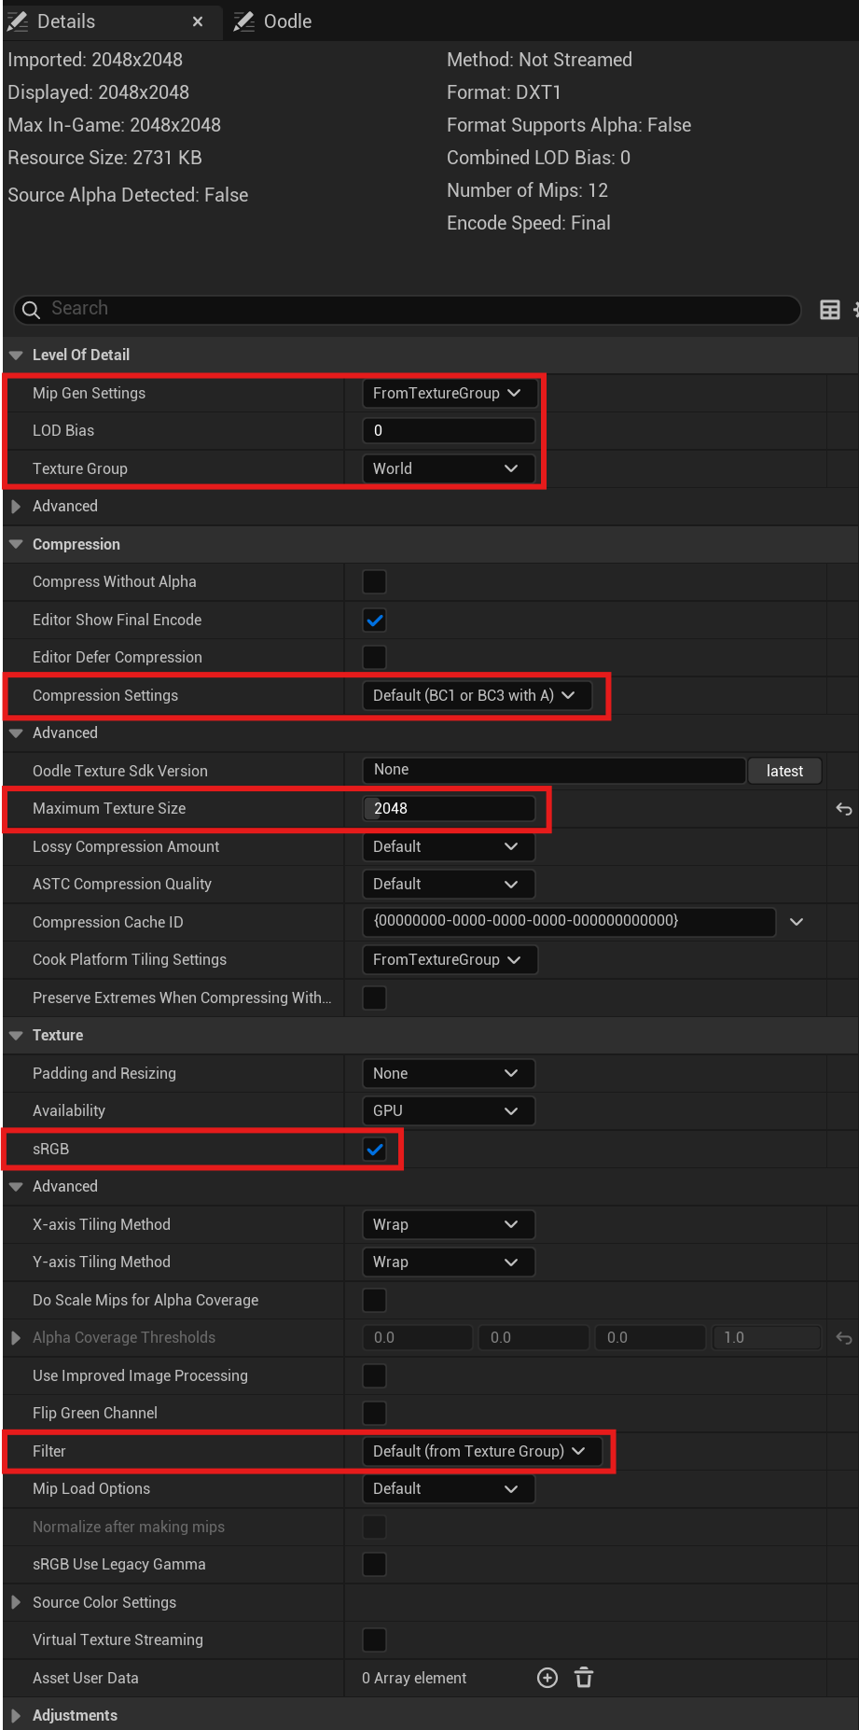Enable Compress Without Alpha checkbox

pos(374,581)
